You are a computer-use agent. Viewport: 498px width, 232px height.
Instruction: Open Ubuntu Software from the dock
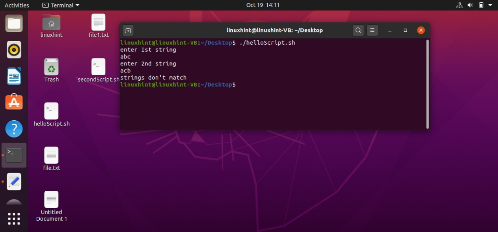pyautogui.click(x=14, y=102)
